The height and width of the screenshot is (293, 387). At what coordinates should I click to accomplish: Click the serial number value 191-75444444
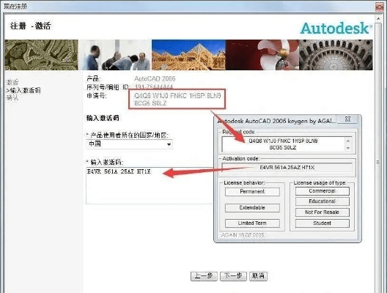pos(153,87)
